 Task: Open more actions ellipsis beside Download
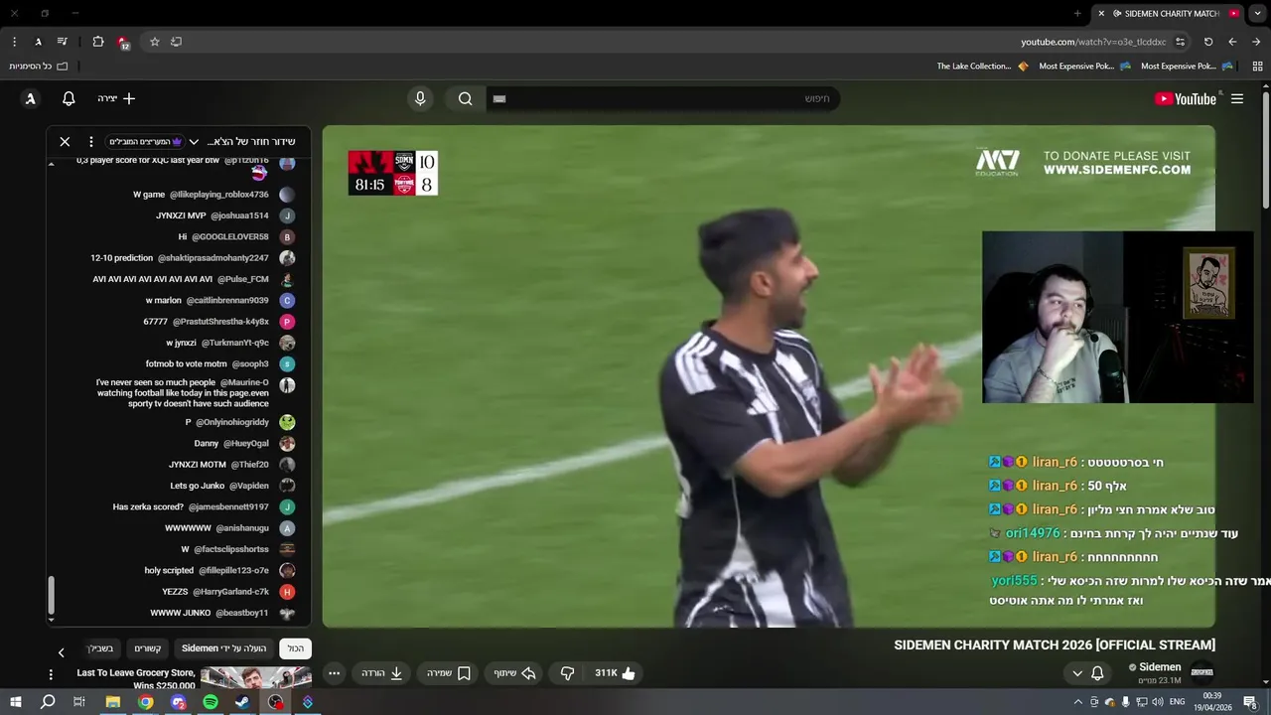(x=334, y=673)
